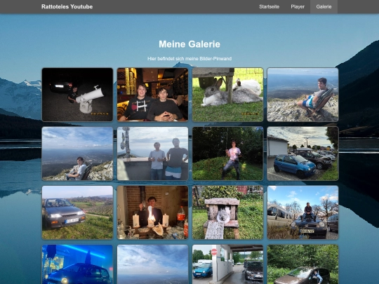This screenshot has height=284, width=379.
Task: Open the telescope at night photo
Action: coord(77,95)
